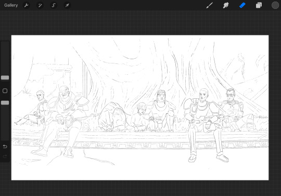Viewport: 281px width, 196px height.
Task: Click the kneeling child in canvas center
Action: pos(142,116)
